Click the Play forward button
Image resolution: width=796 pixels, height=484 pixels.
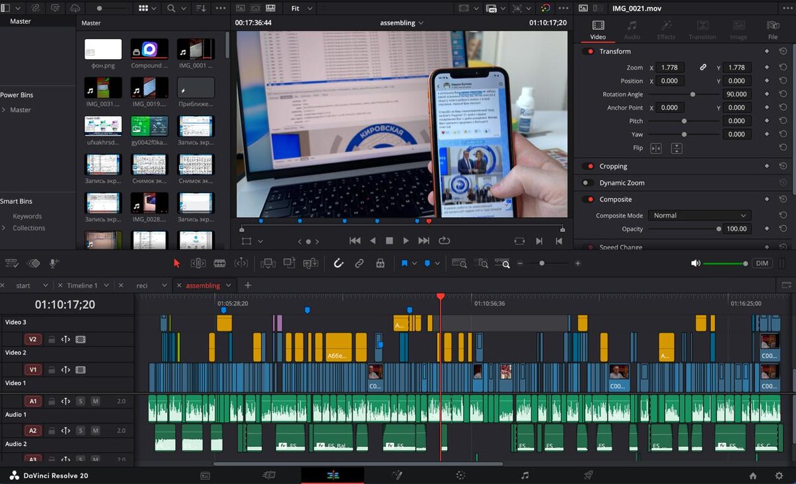[x=406, y=241]
